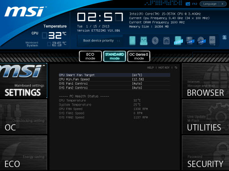The image size is (229, 171).
Task: Activate OC Genie II mode
Action: (139, 56)
